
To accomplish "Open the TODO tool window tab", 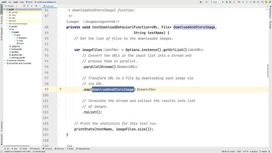I will click(x=24, y=149).
